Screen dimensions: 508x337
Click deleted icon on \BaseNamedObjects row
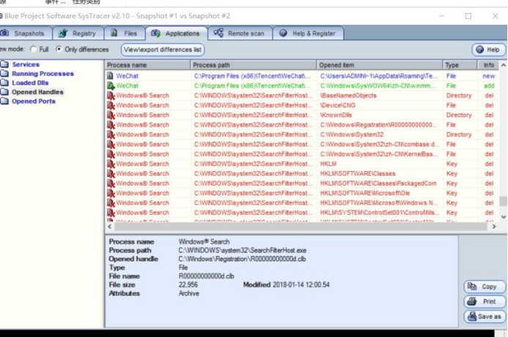[x=111, y=95]
